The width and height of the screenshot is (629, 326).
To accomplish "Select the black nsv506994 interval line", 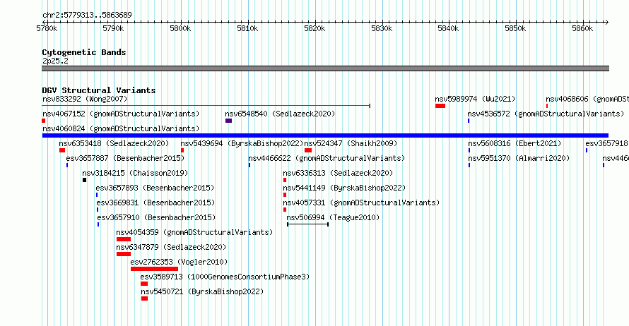I will [308, 224].
